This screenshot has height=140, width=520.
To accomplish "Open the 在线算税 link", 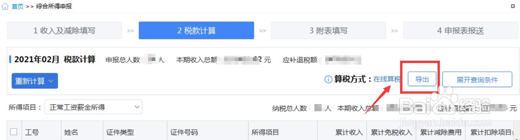I will [x=387, y=79].
